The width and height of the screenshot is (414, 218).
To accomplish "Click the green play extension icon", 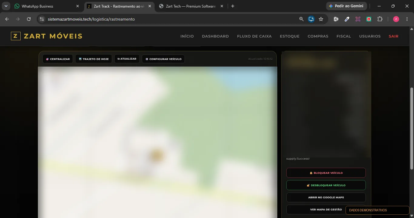I will pos(369,19).
